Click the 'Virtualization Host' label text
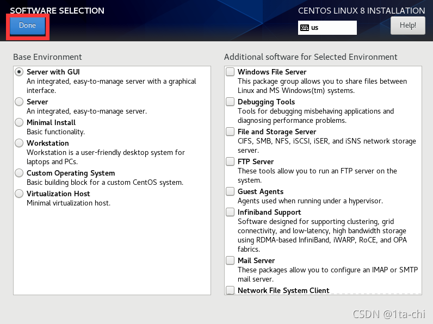 tap(58, 194)
